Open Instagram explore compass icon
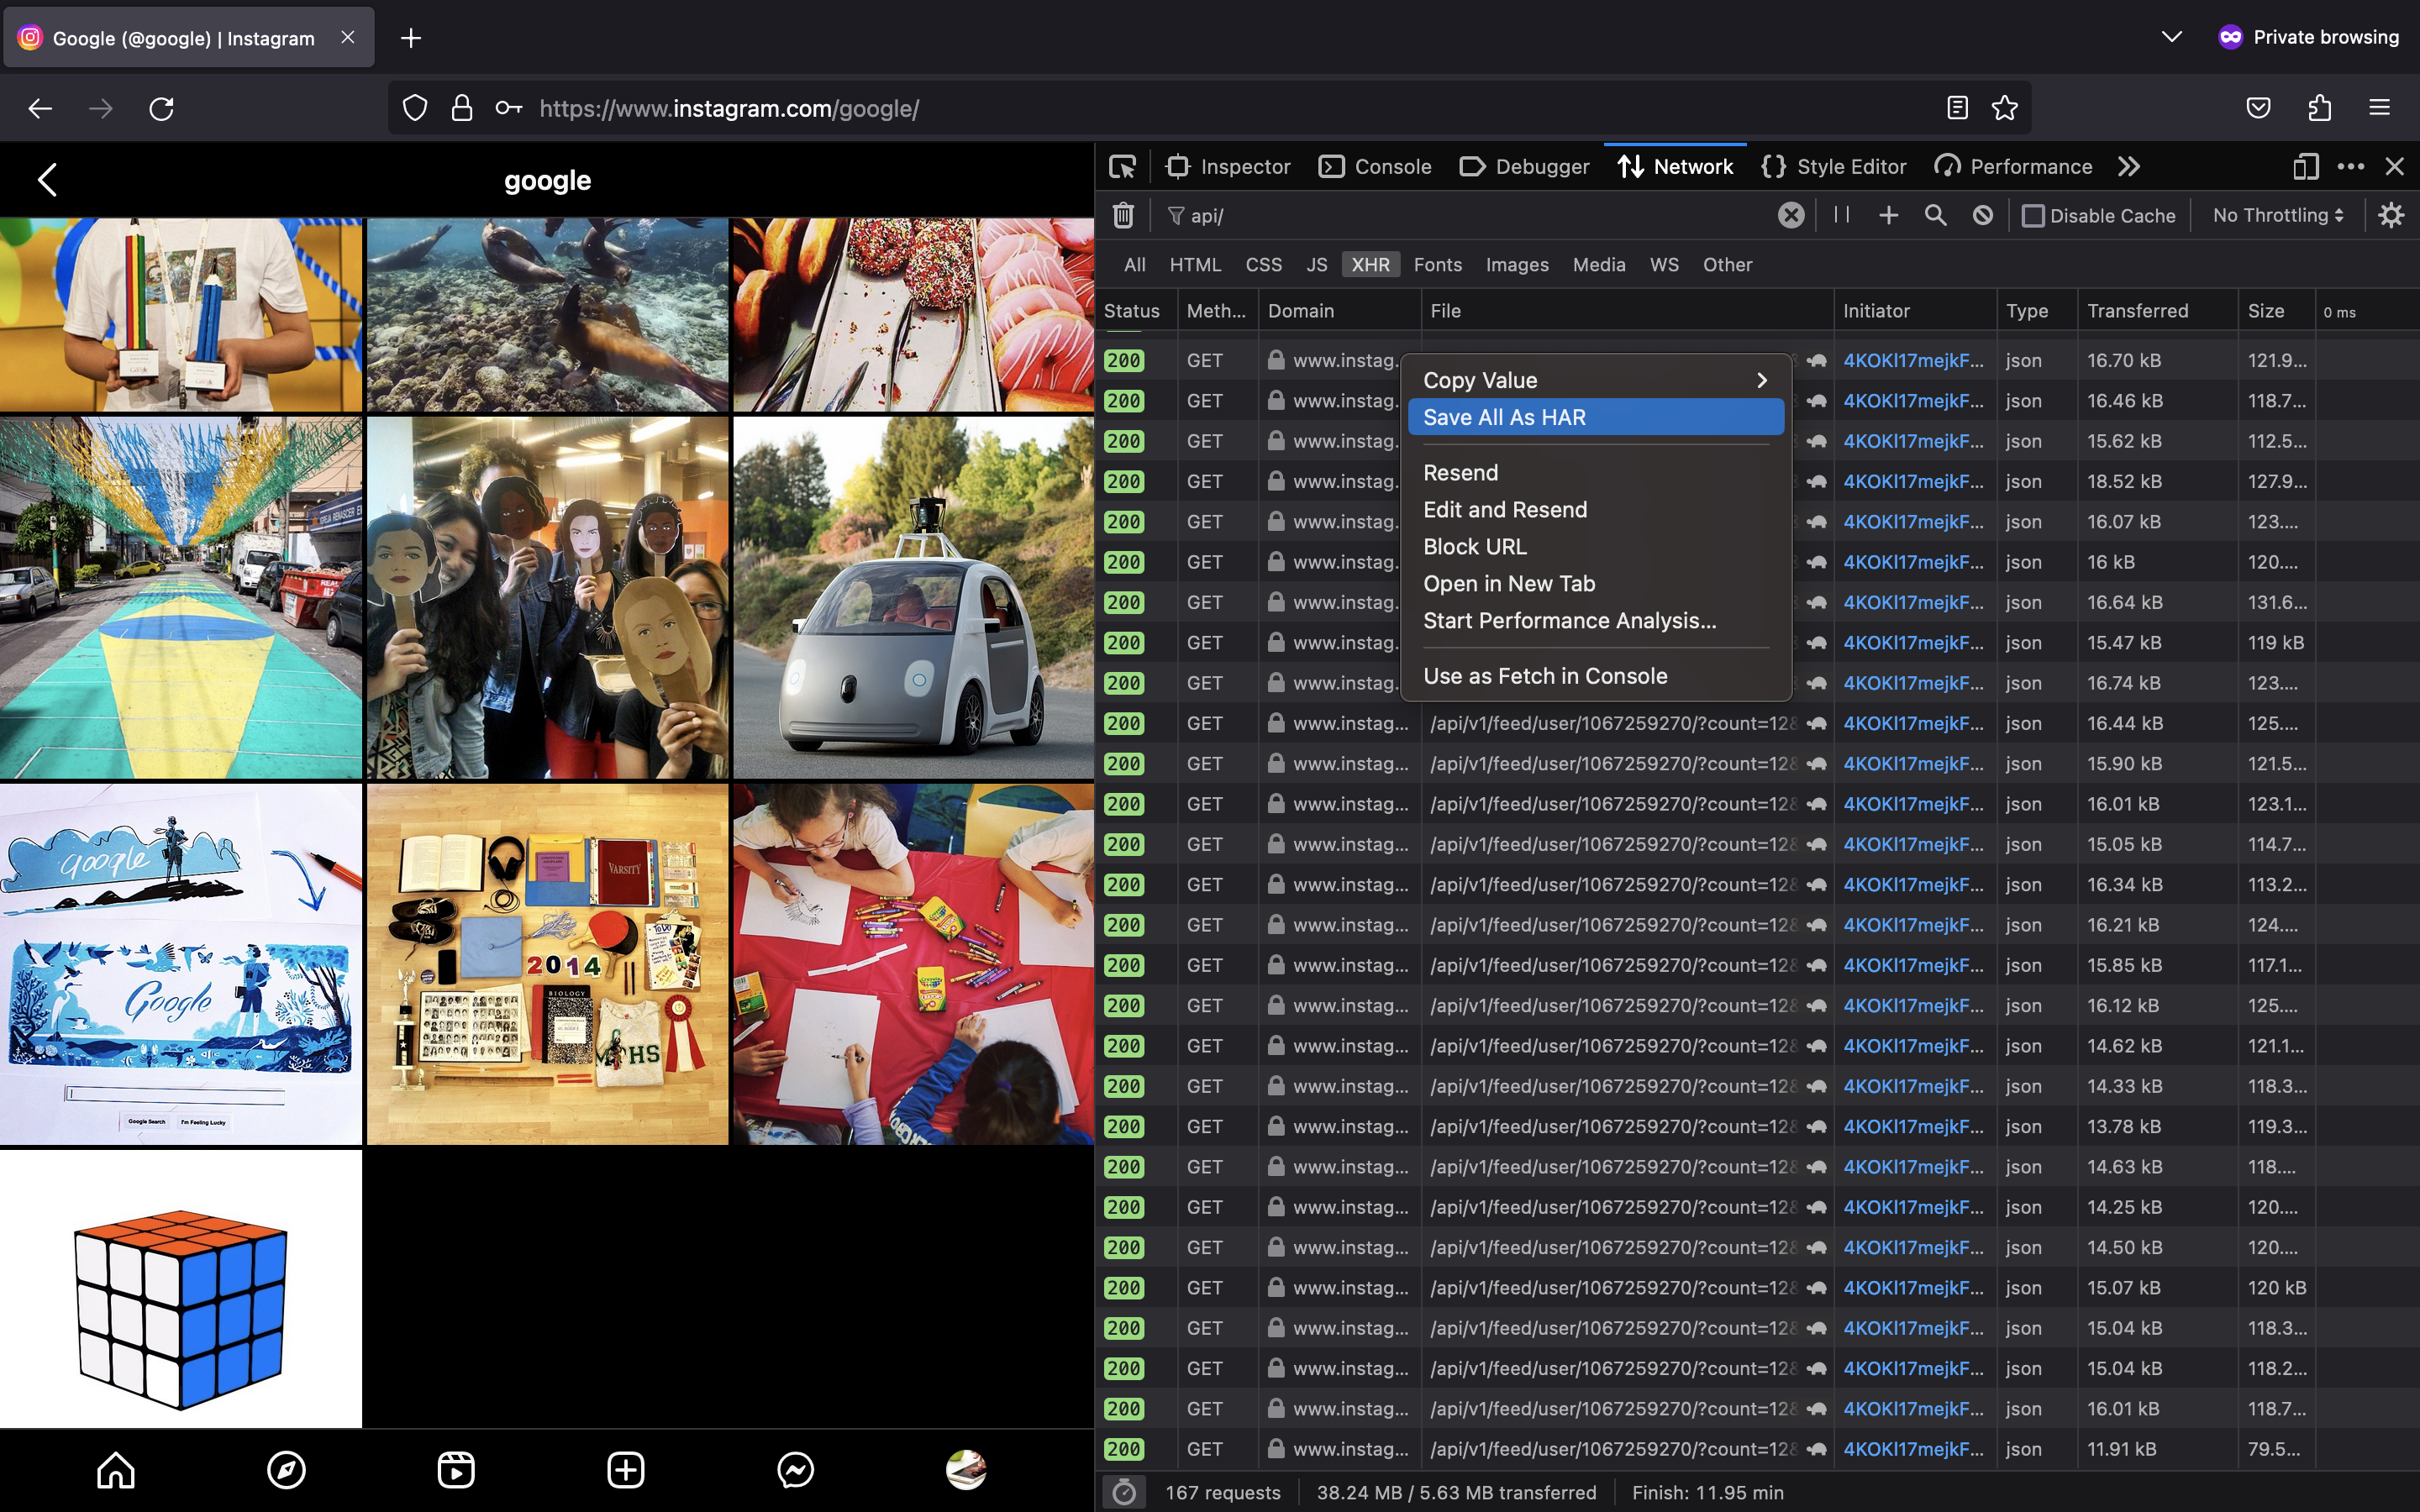2420x1512 pixels. pyautogui.click(x=286, y=1470)
